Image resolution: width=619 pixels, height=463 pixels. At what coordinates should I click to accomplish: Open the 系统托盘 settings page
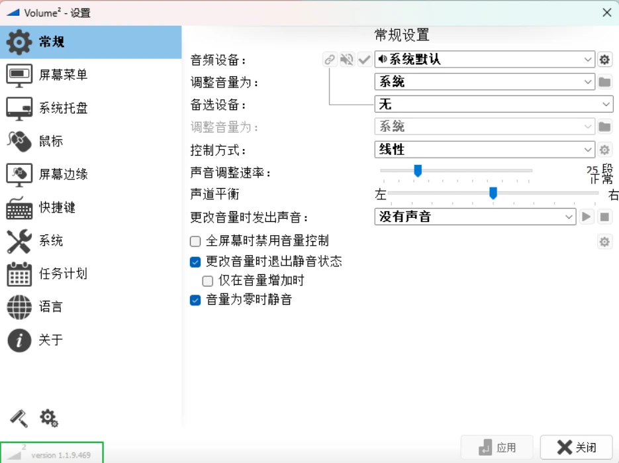click(x=63, y=108)
